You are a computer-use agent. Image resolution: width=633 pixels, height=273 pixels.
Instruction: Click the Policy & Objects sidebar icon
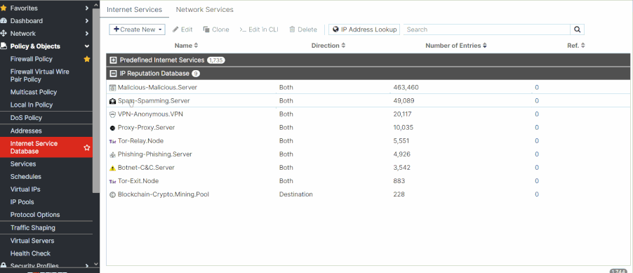[4, 46]
